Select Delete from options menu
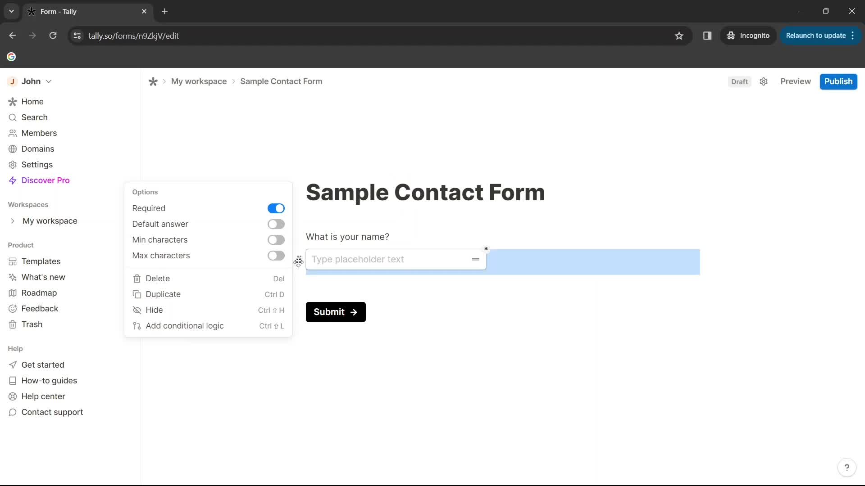Viewport: 865px width, 486px height. click(158, 278)
